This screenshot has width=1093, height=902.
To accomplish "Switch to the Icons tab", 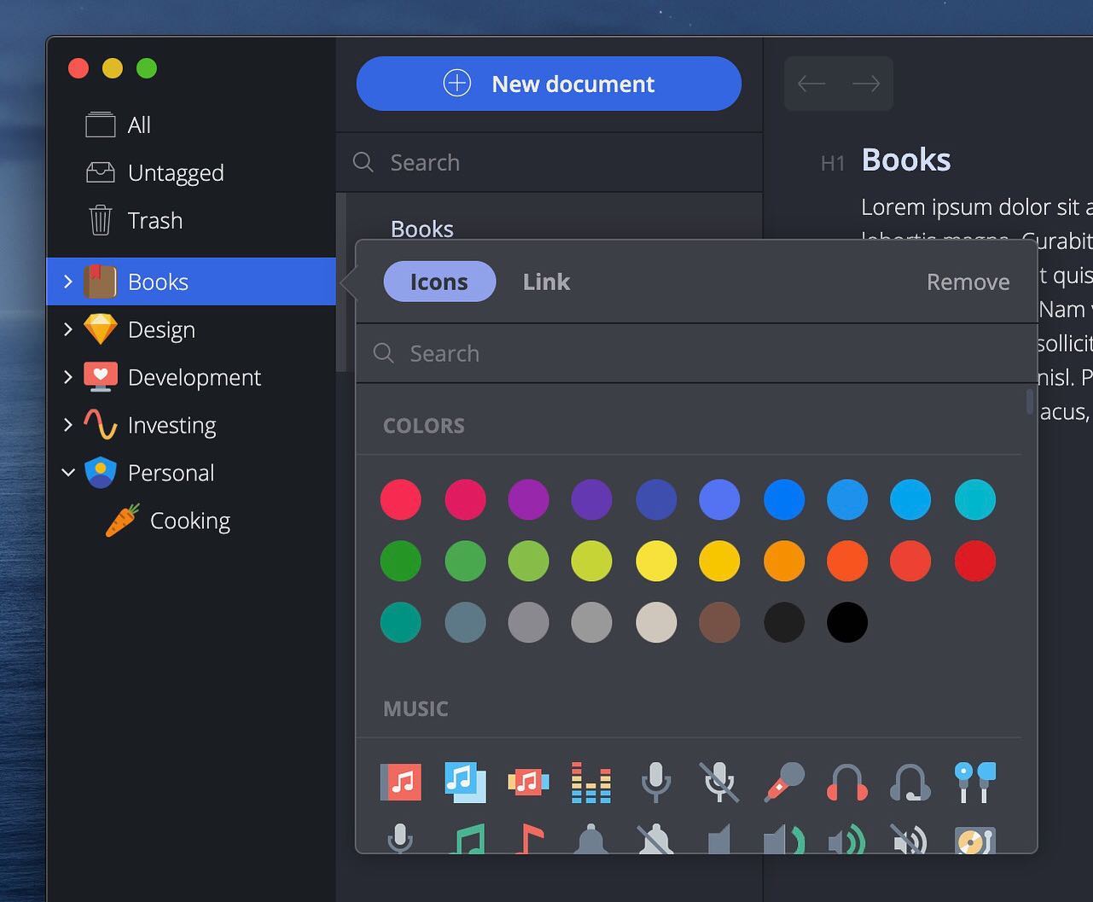I will point(439,282).
